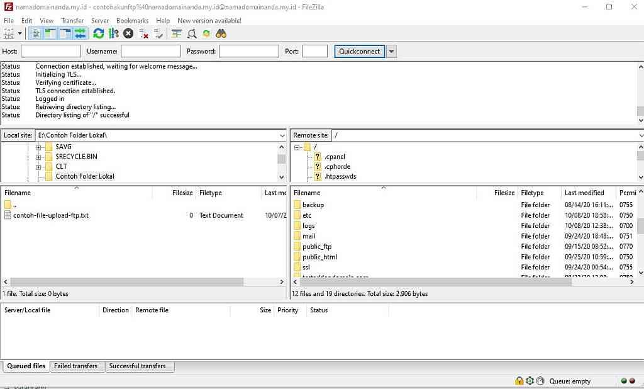Image resolution: width=644 pixels, height=389 pixels.
Task: Reconnect to last server icon
Action: 158,34
